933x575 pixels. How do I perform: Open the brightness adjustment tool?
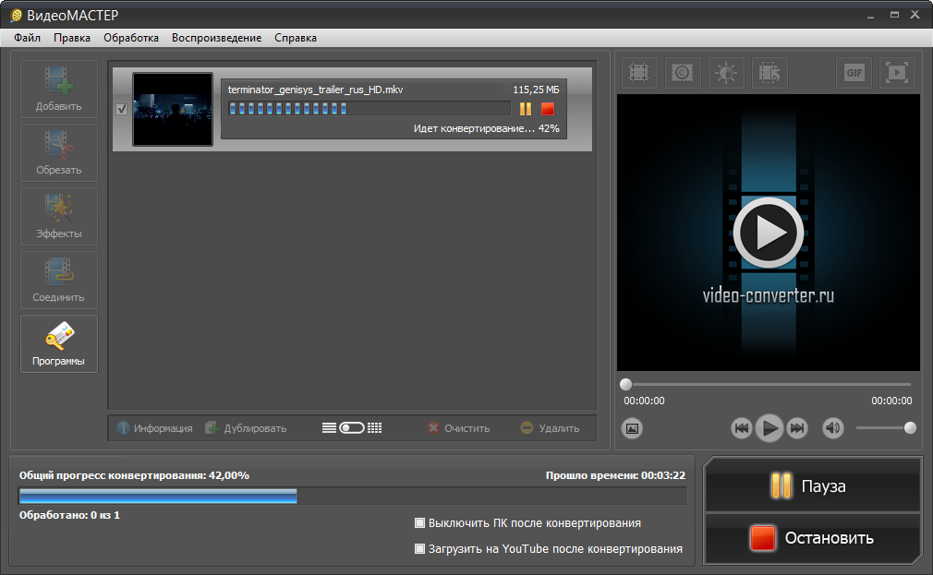coord(726,73)
